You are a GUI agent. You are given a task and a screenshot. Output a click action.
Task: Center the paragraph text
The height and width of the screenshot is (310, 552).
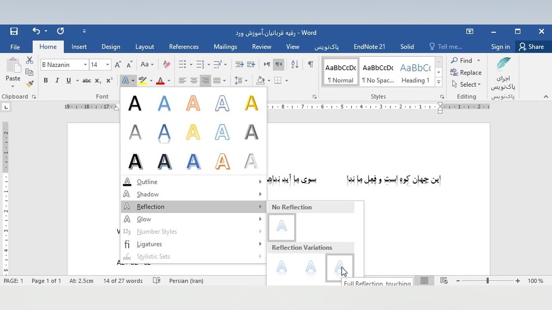tap(194, 81)
